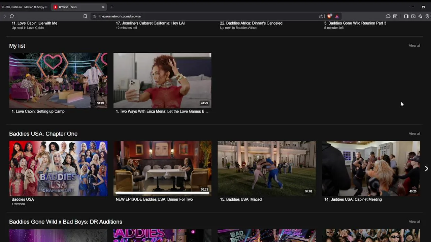This screenshot has width=431, height=242.
Task: Open site settings icon beside the URL
Action: pos(94,16)
